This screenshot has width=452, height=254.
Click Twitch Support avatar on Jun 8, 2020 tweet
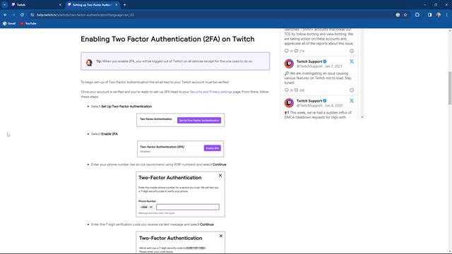pos(289,103)
